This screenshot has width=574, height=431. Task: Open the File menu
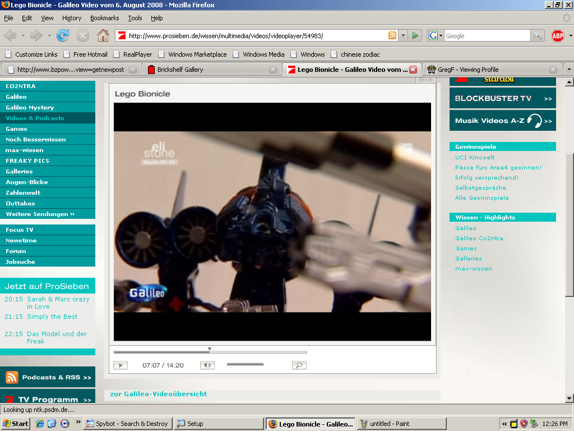(x=8, y=18)
